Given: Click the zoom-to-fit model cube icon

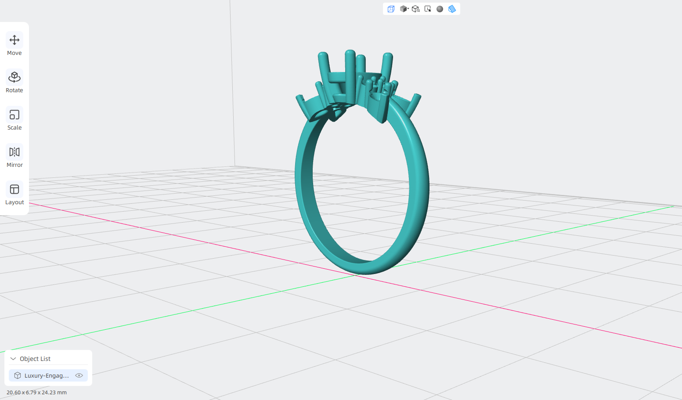Looking at the screenshot, I should tap(415, 9).
